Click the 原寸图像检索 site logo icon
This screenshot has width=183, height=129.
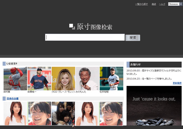[x=72, y=27]
